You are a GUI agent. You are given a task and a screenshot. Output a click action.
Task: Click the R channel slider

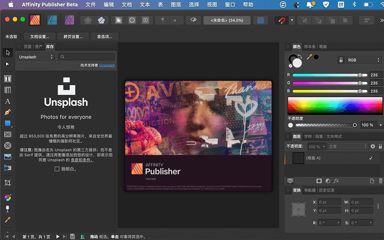pos(330,75)
